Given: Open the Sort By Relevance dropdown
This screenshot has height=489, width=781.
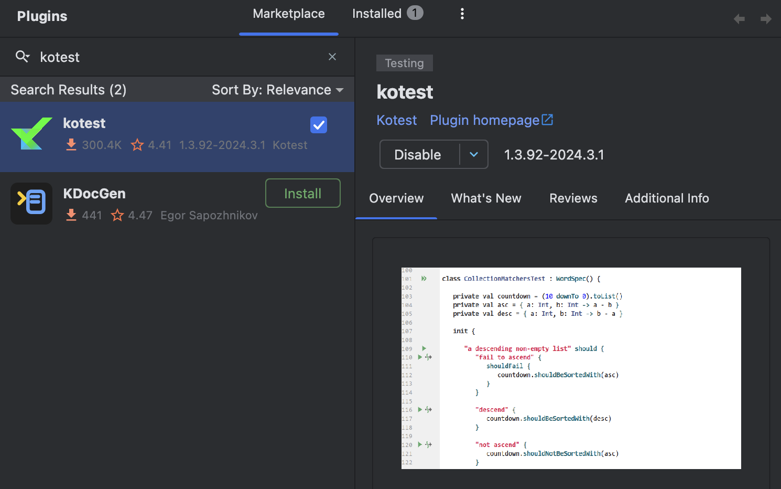Looking at the screenshot, I should pos(277,90).
